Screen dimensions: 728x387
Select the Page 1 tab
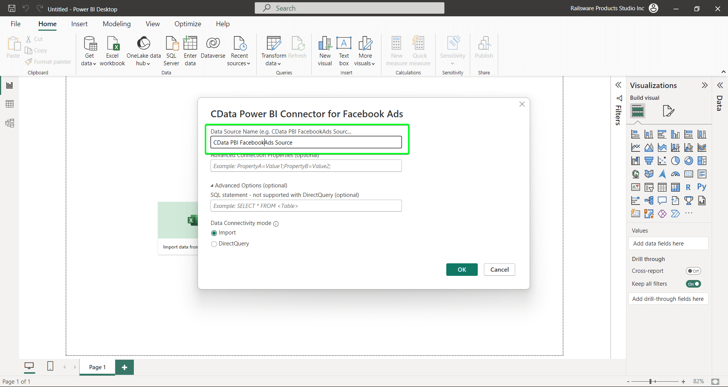[97, 367]
